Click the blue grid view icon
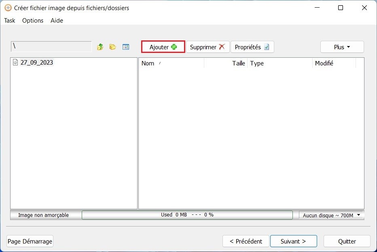The image size is (377, 252). point(125,47)
